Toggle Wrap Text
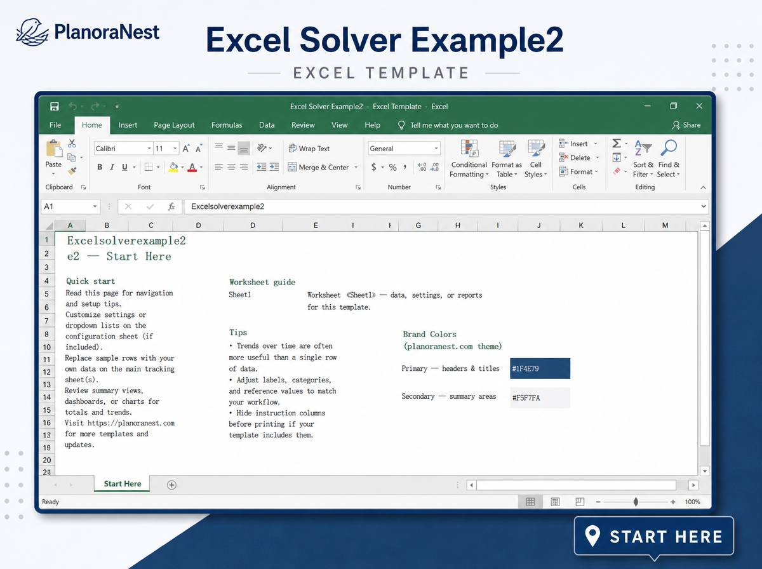Viewport: 762px width, 569px height. (x=309, y=149)
